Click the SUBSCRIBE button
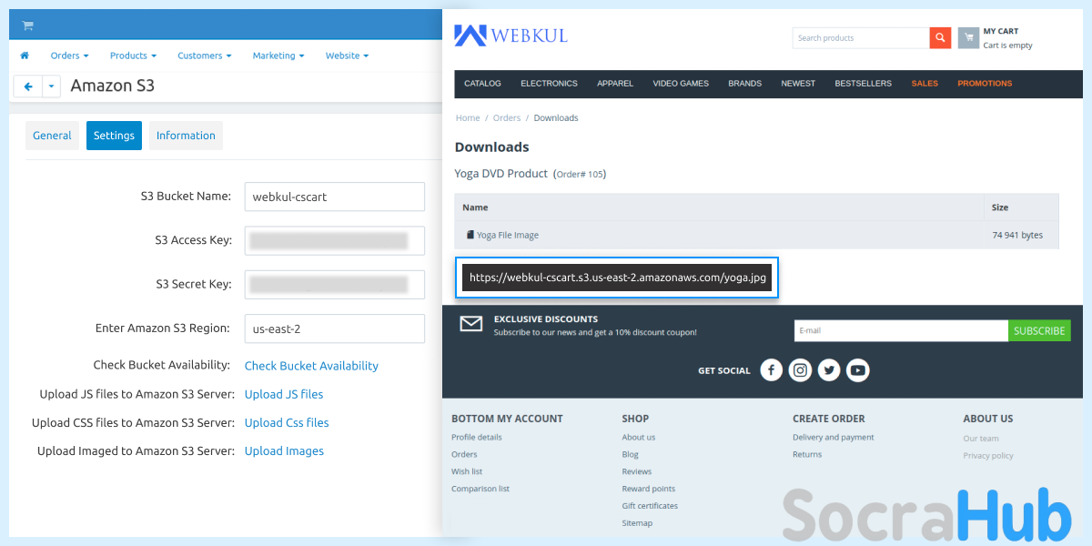The width and height of the screenshot is (1092, 546). 1039,330
